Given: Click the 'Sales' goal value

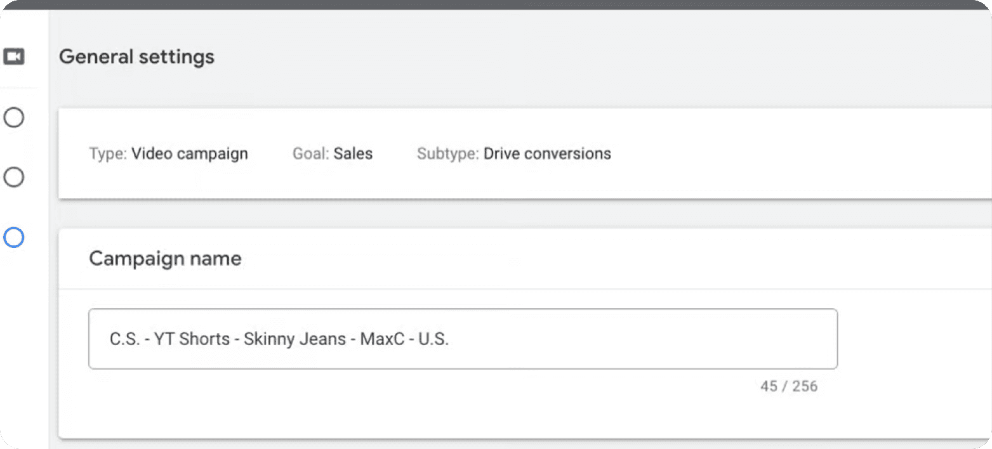Looking at the screenshot, I should click(353, 154).
